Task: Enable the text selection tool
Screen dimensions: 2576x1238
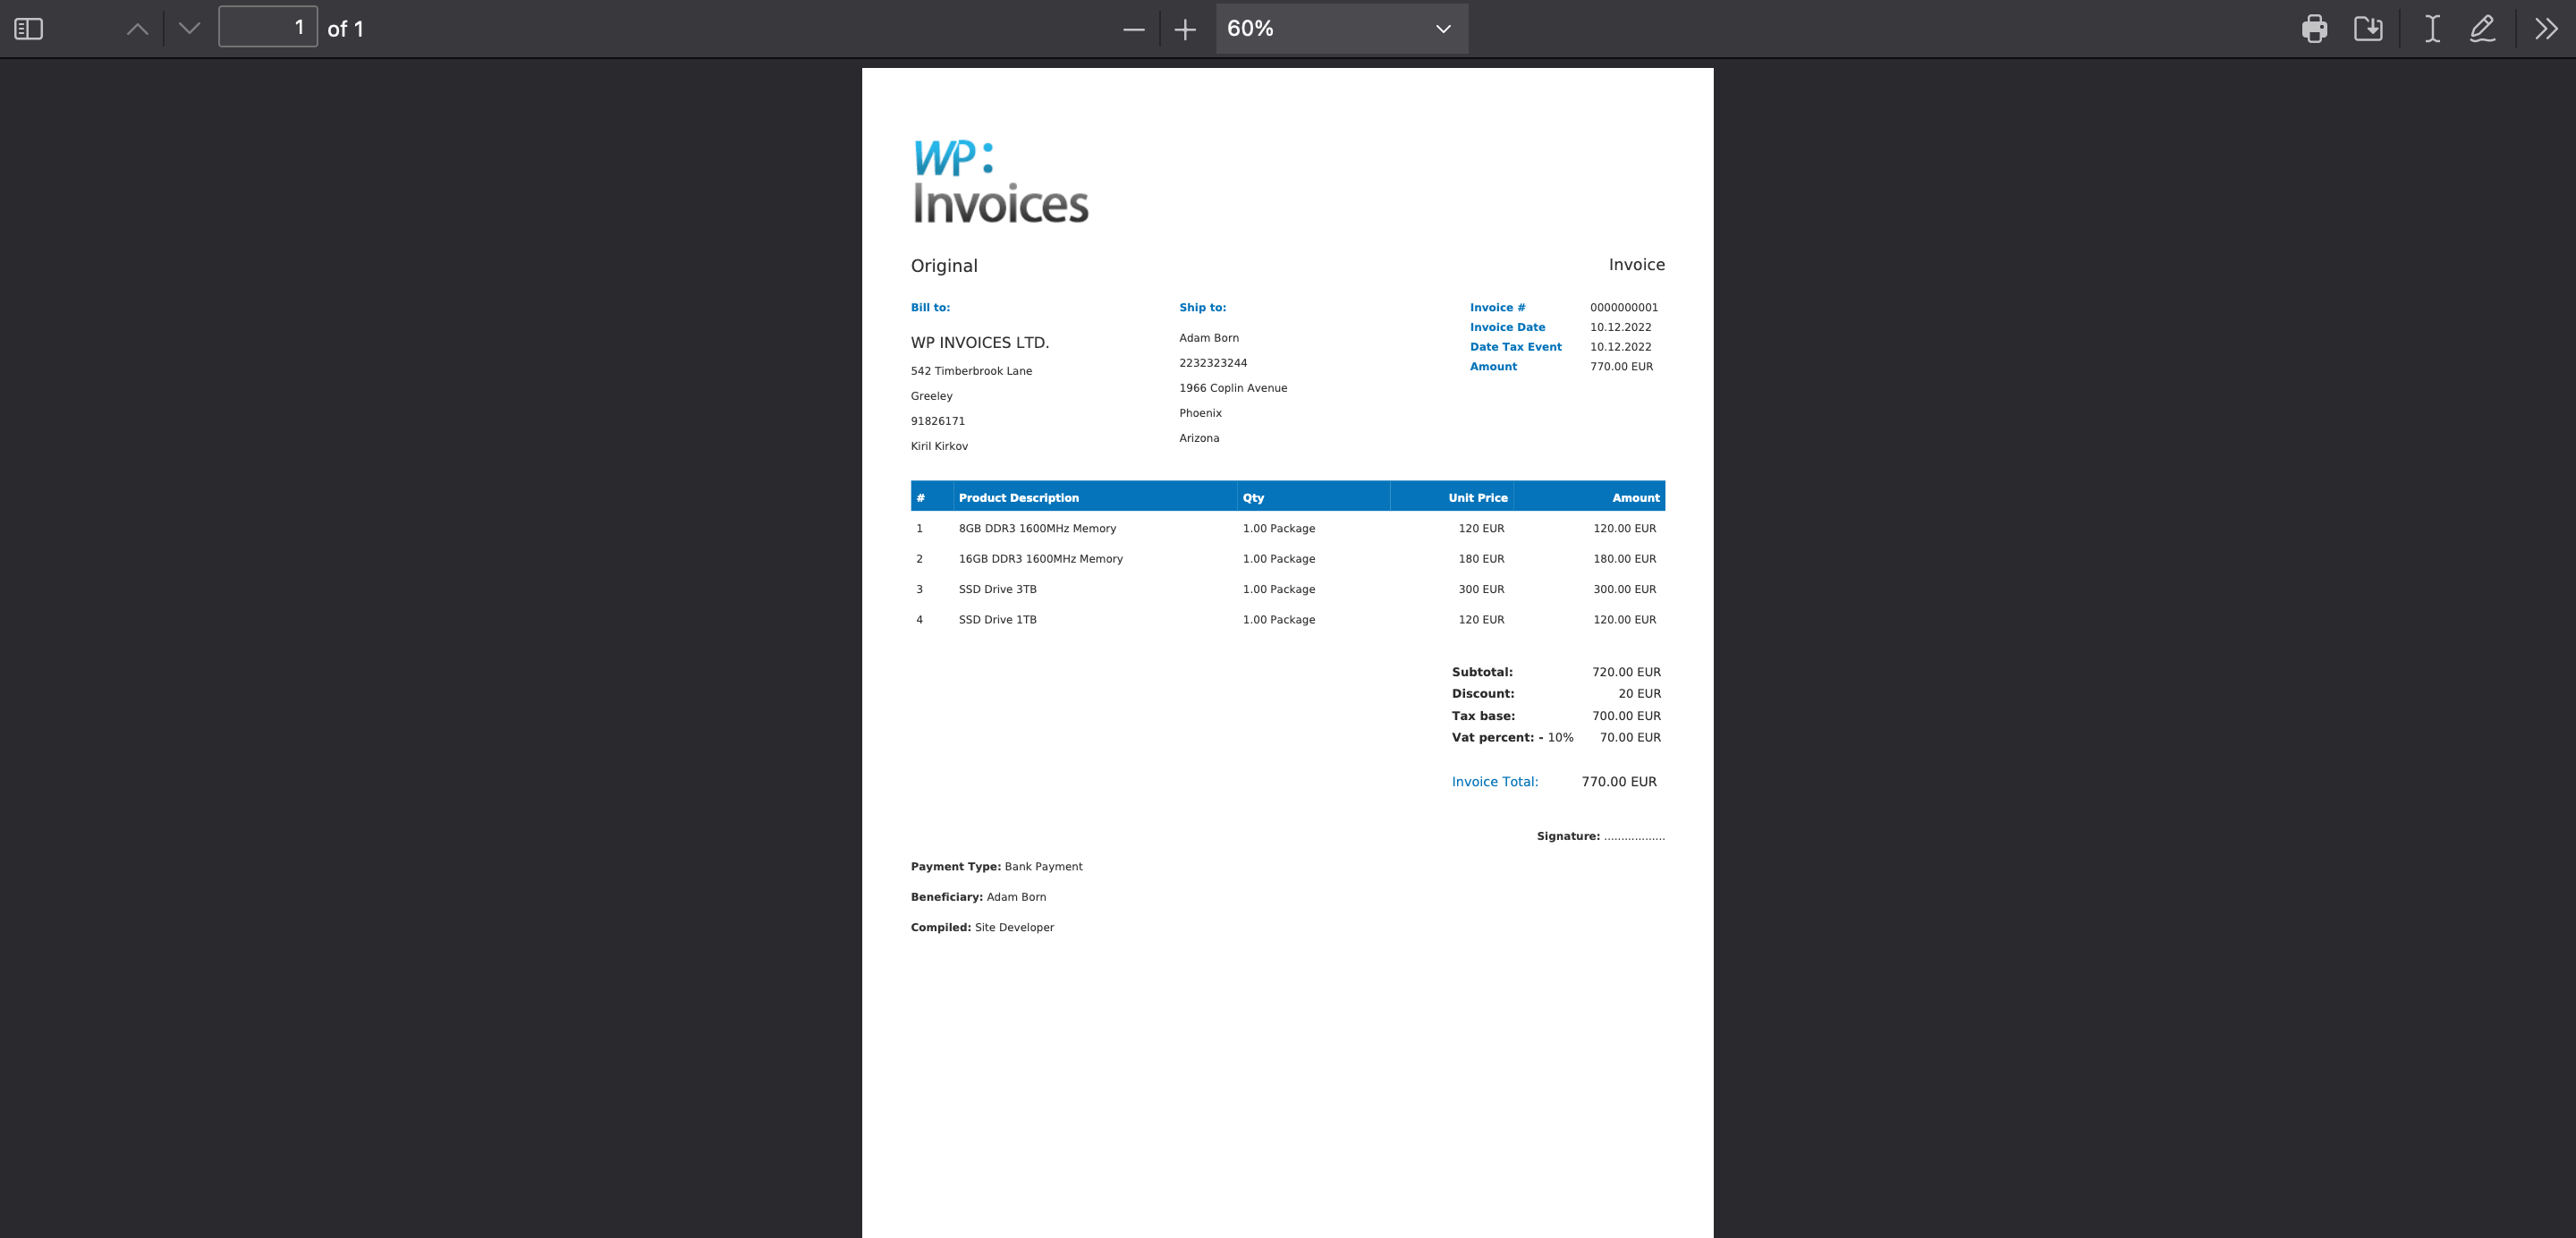Action: [x=2432, y=29]
